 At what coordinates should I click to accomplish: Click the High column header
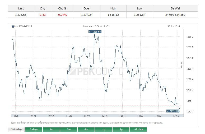pos(113,8)
